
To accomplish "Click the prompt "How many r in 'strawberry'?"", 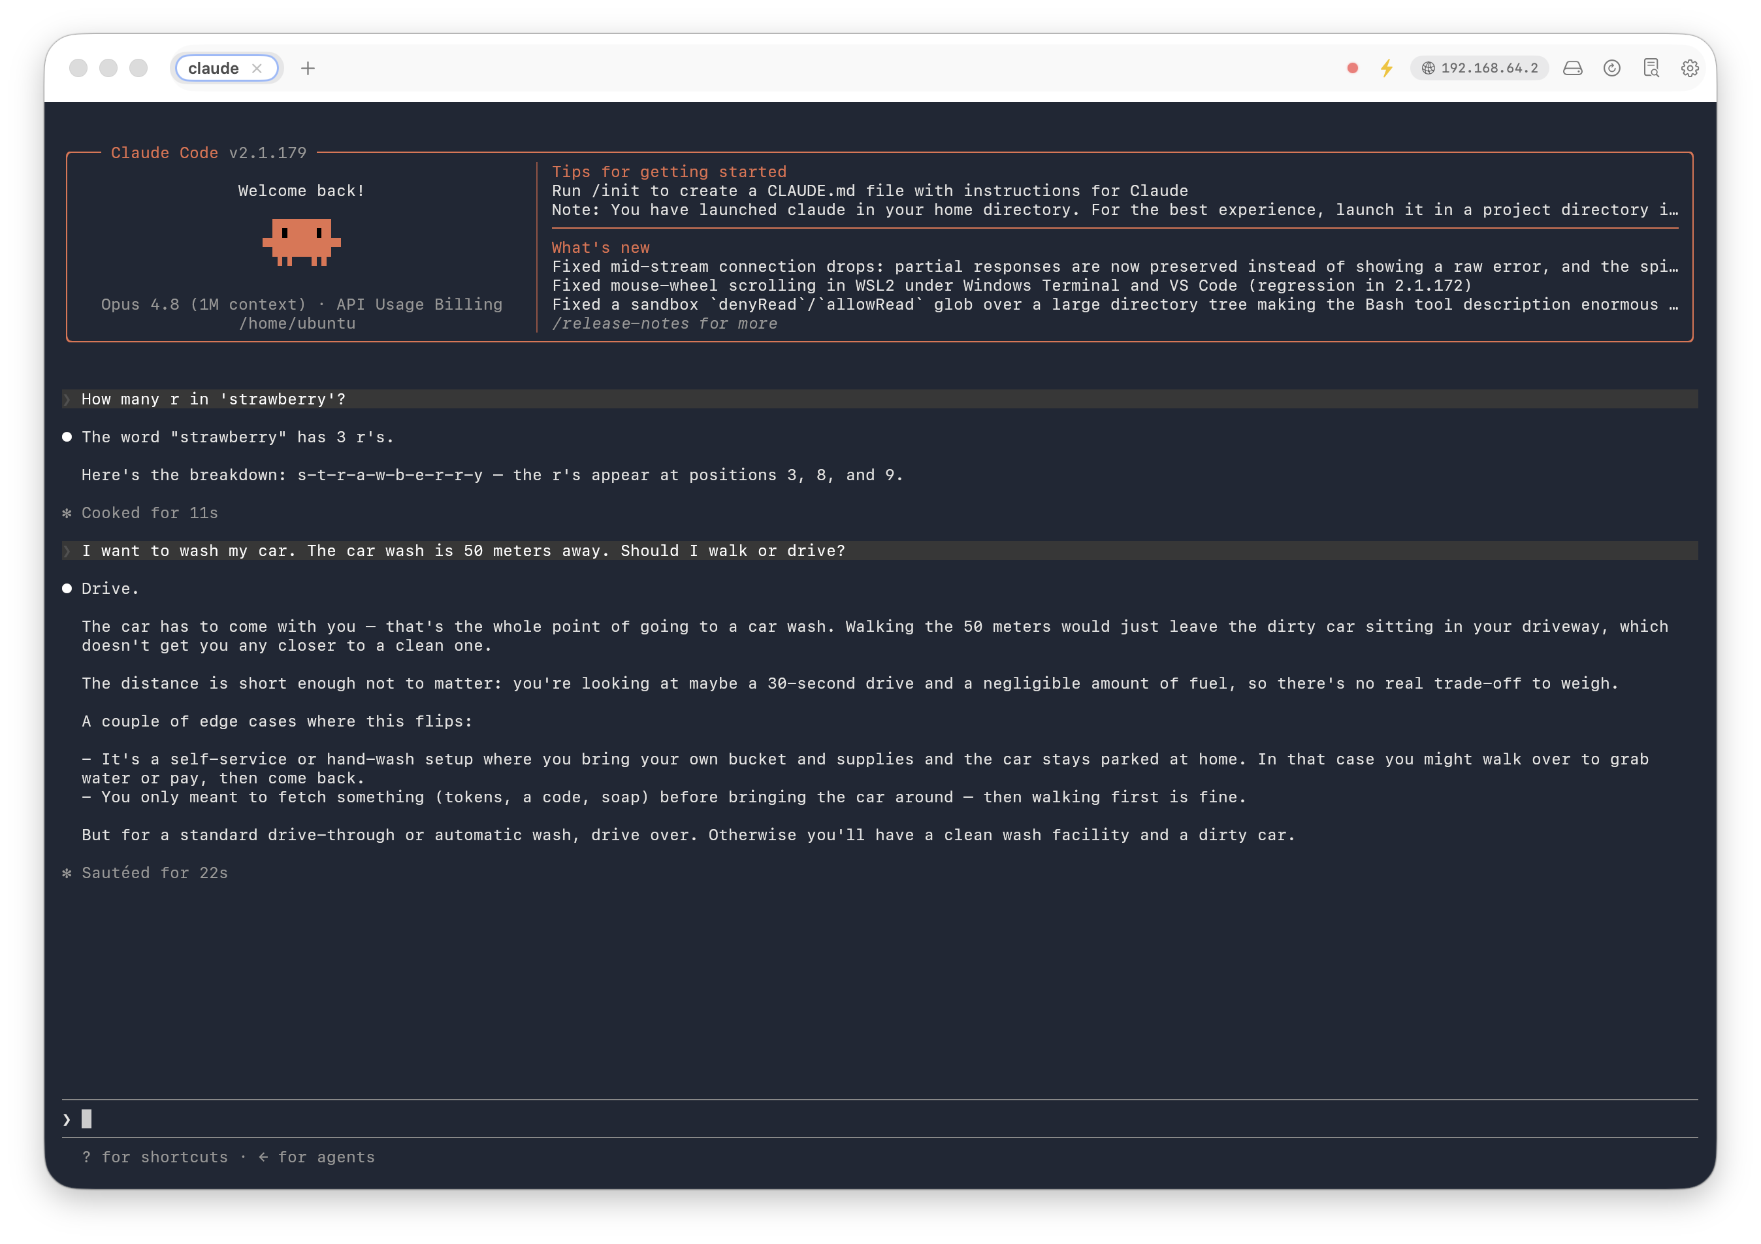I will pos(880,399).
